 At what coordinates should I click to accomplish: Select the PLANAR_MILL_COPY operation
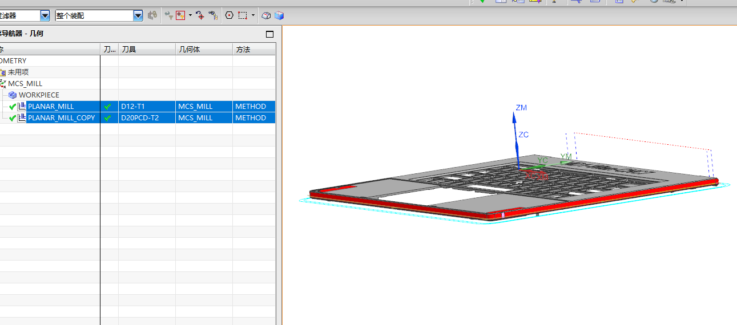tap(62, 118)
